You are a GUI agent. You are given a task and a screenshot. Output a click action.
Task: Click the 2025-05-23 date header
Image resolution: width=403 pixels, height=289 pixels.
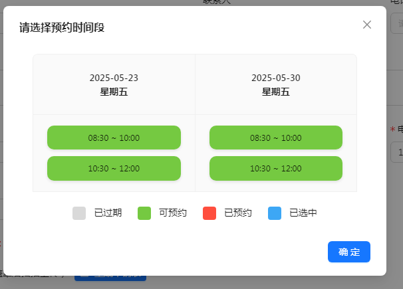tap(114, 78)
